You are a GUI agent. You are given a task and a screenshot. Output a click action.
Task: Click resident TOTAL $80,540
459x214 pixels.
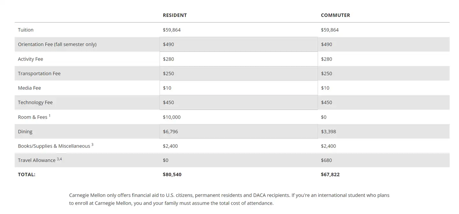[x=172, y=174]
